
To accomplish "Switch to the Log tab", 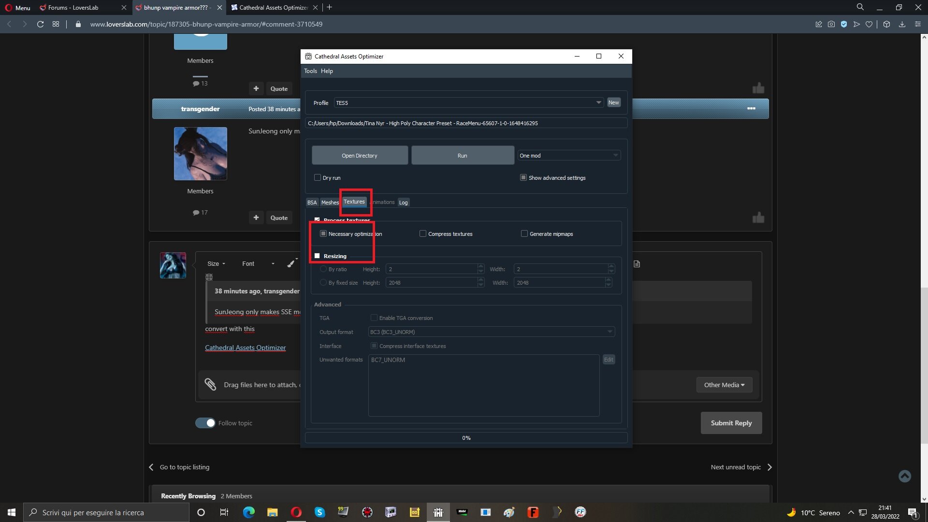I will [x=403, y=203].
